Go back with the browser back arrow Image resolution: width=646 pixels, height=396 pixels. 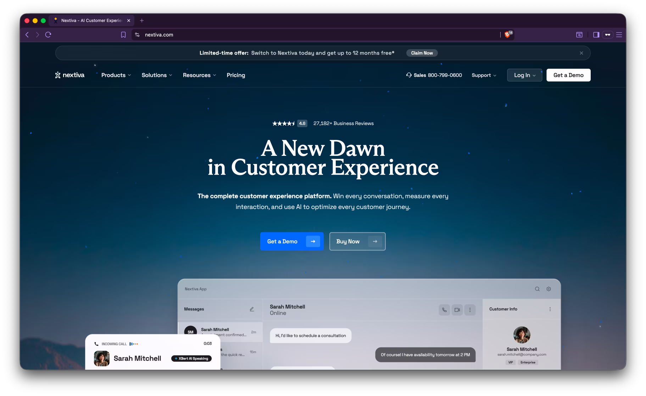point(27,35)
